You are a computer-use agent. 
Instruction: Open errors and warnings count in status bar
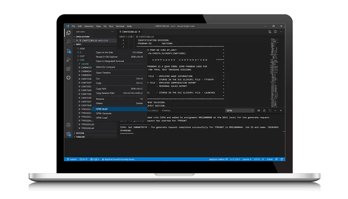[95, 159]
